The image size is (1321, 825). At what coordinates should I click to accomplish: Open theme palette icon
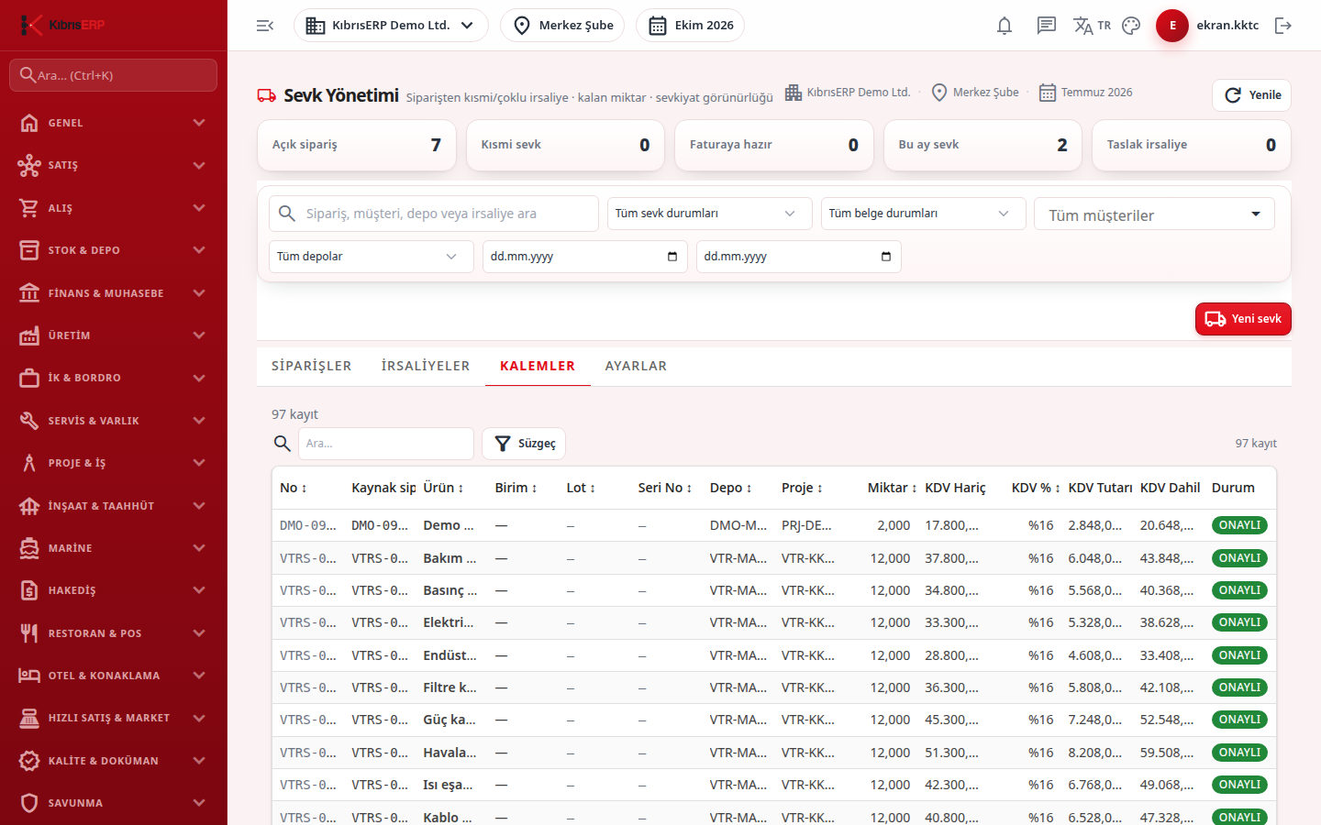tap(1131, 26)
